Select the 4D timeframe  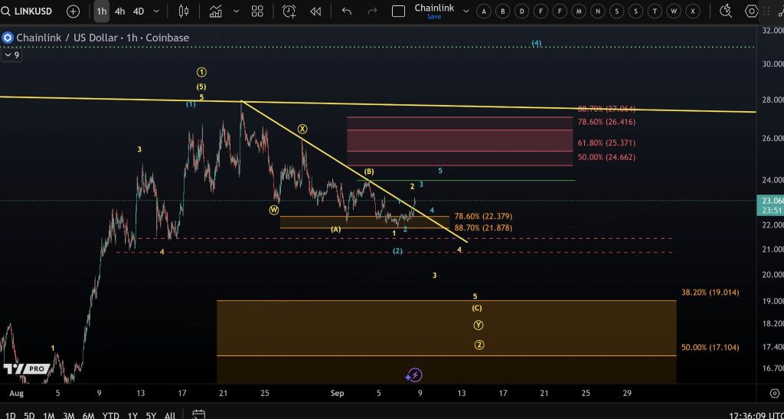click(x=139, y=11)
